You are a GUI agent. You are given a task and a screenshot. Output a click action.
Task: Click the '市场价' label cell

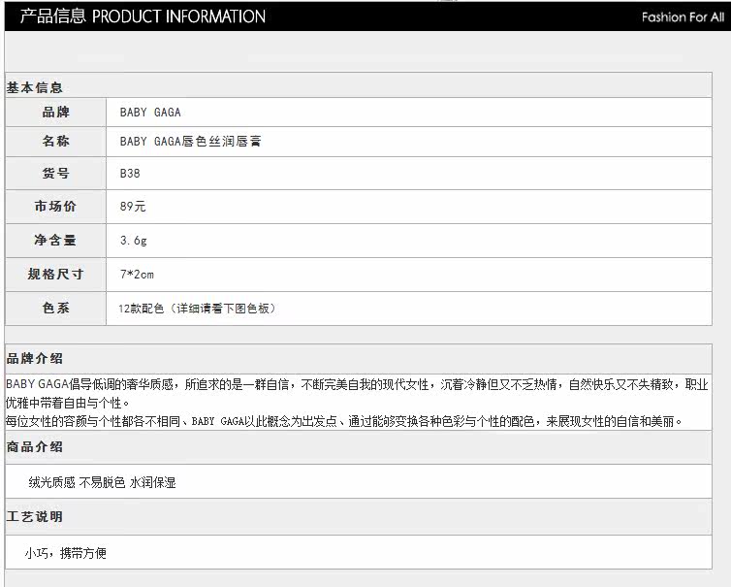(56, 207)
